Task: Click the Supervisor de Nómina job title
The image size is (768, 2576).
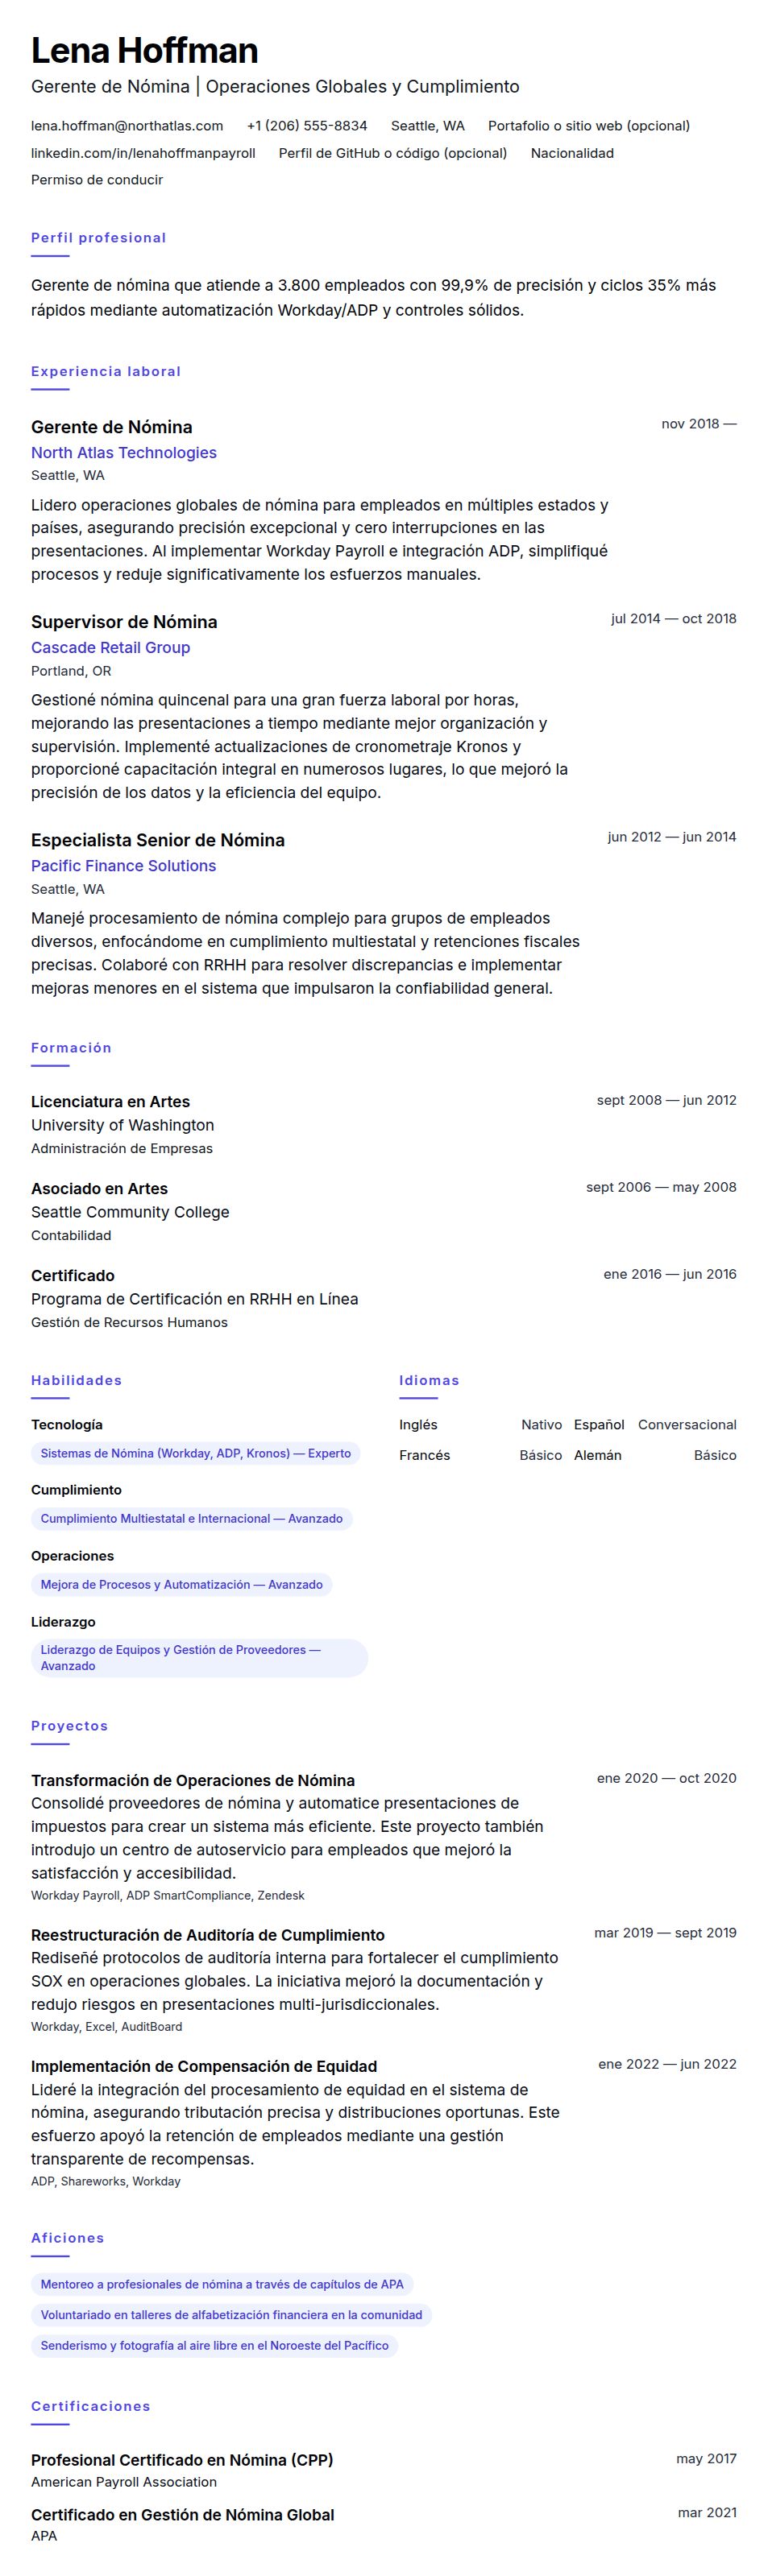Action: coord(124,622)
